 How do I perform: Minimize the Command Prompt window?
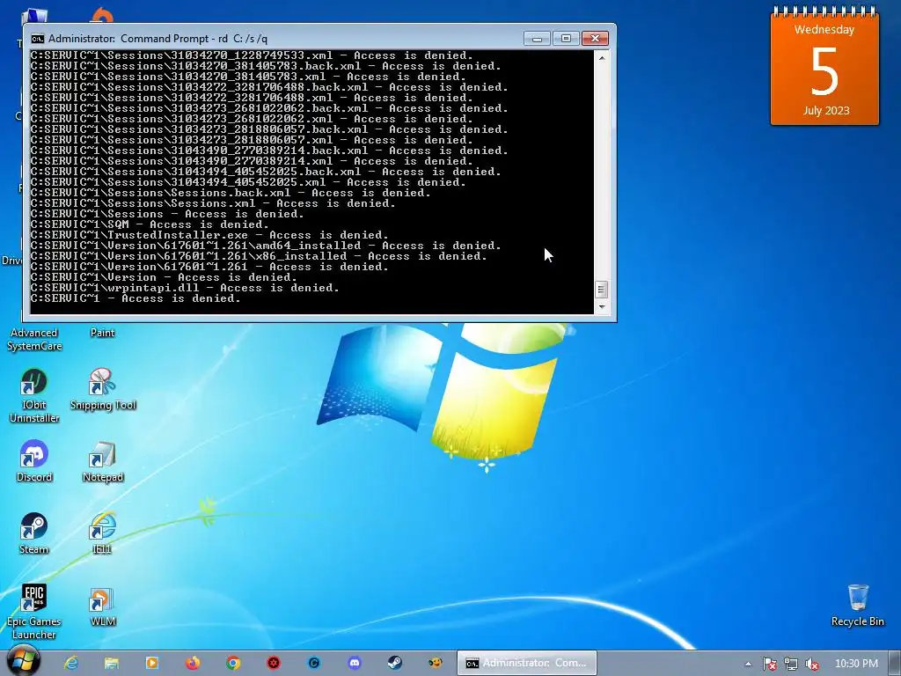(x=537, y=39)
